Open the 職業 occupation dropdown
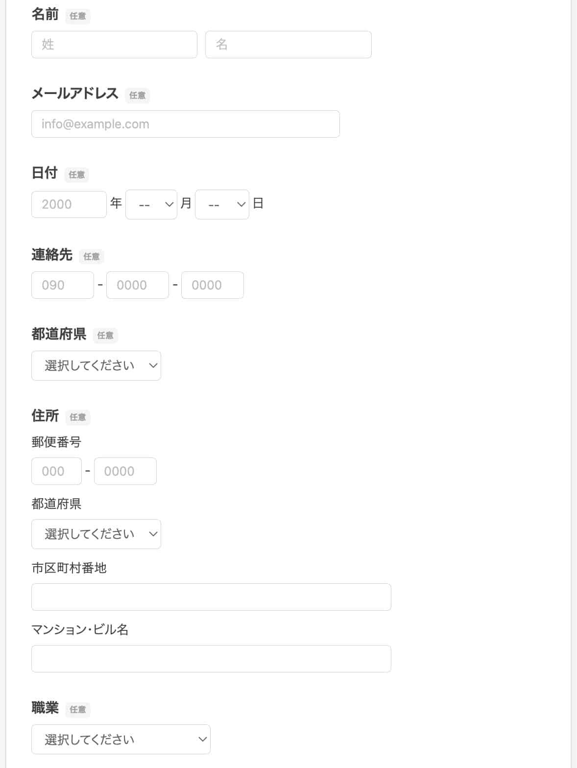This screenshot has height=768, width=577. pos(120,739)
